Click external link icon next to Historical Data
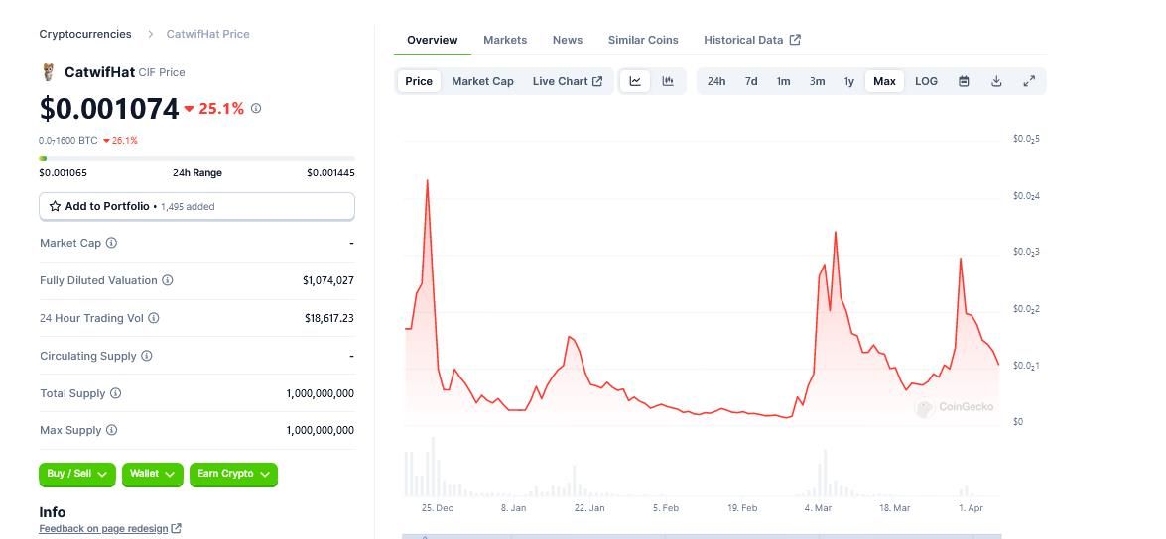This screenshot has height=539, width=1166. [x=795, y=40]
